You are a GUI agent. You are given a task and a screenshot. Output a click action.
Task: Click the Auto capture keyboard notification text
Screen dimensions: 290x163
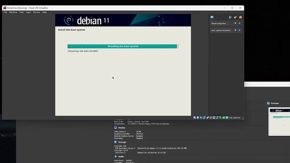click(222, 30)
